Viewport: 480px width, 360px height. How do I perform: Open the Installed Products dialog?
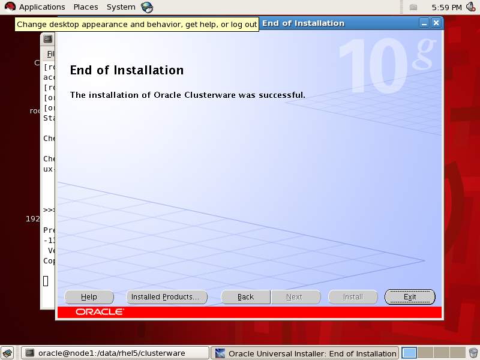pos(167,297)
